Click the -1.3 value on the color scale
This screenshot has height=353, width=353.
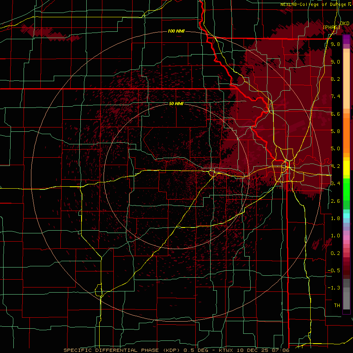(x=334, y=288)
